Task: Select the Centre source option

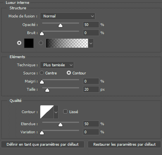Action: pos(41,73)
